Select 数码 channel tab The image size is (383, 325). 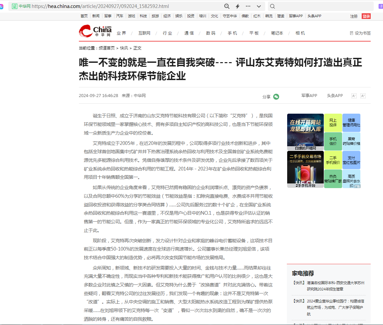pos(211,33)
